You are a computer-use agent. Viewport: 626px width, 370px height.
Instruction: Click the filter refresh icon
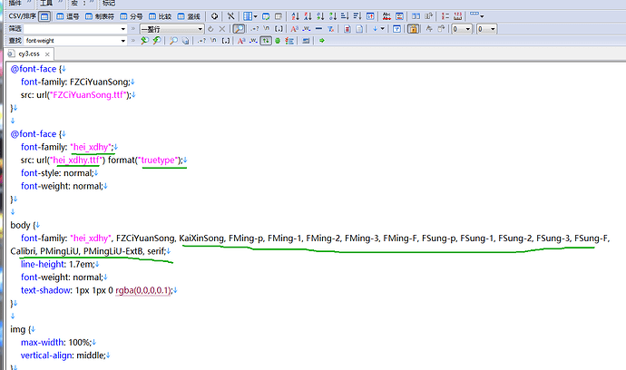point(210,29)
